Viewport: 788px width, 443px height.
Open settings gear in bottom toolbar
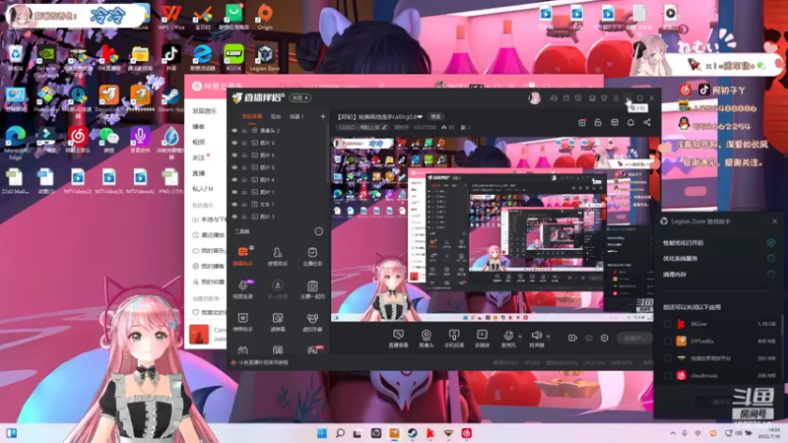pos(605,338)
